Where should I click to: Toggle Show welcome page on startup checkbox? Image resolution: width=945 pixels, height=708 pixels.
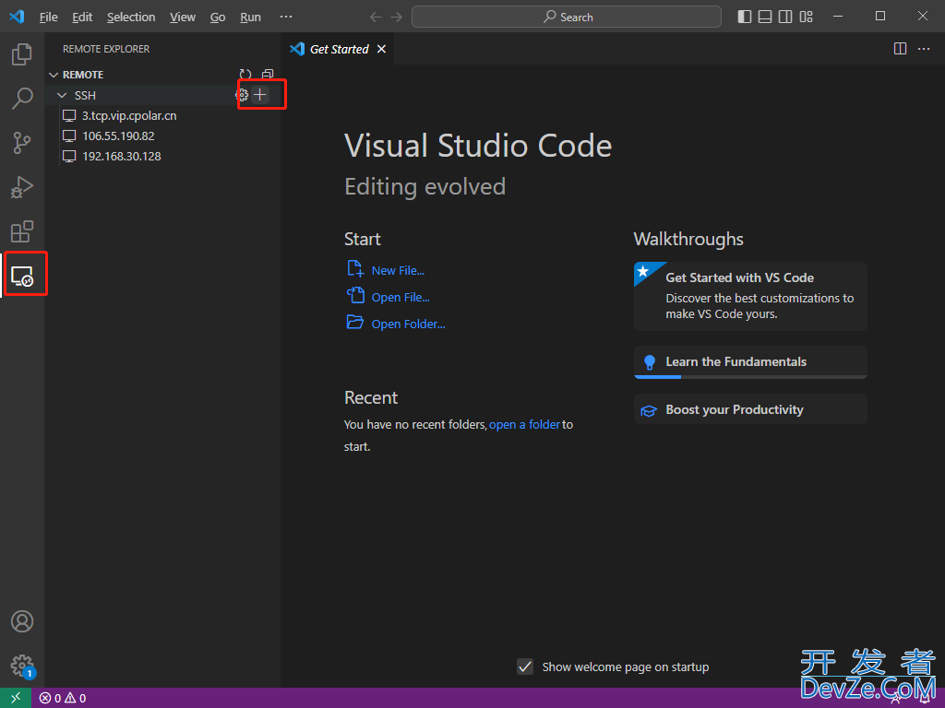coord(525,667)
